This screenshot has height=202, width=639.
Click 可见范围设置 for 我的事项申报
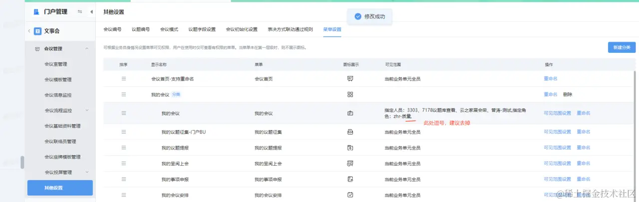point(557,179)
